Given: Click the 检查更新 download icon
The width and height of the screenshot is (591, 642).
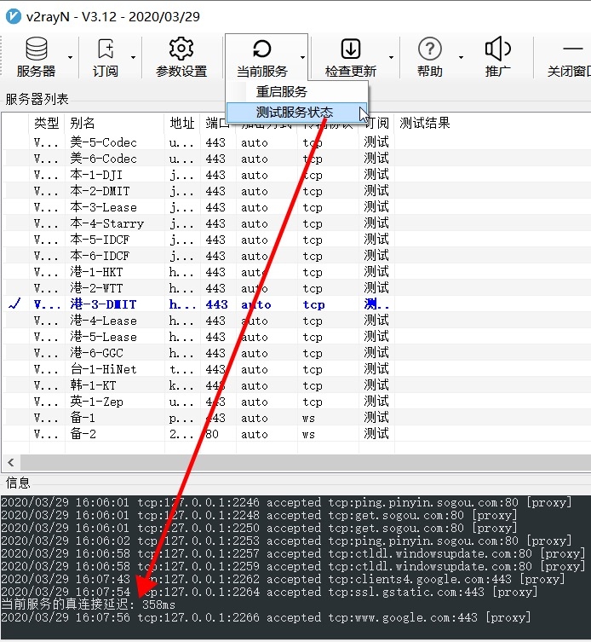Looking at the screenshot, I should [x=350, y=49].
